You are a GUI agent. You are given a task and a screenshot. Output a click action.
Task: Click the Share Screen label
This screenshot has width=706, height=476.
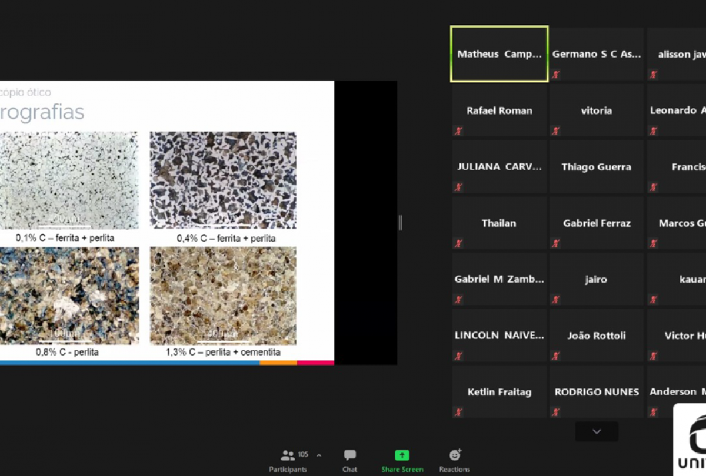pyautogui.click(x=402, y=469)
